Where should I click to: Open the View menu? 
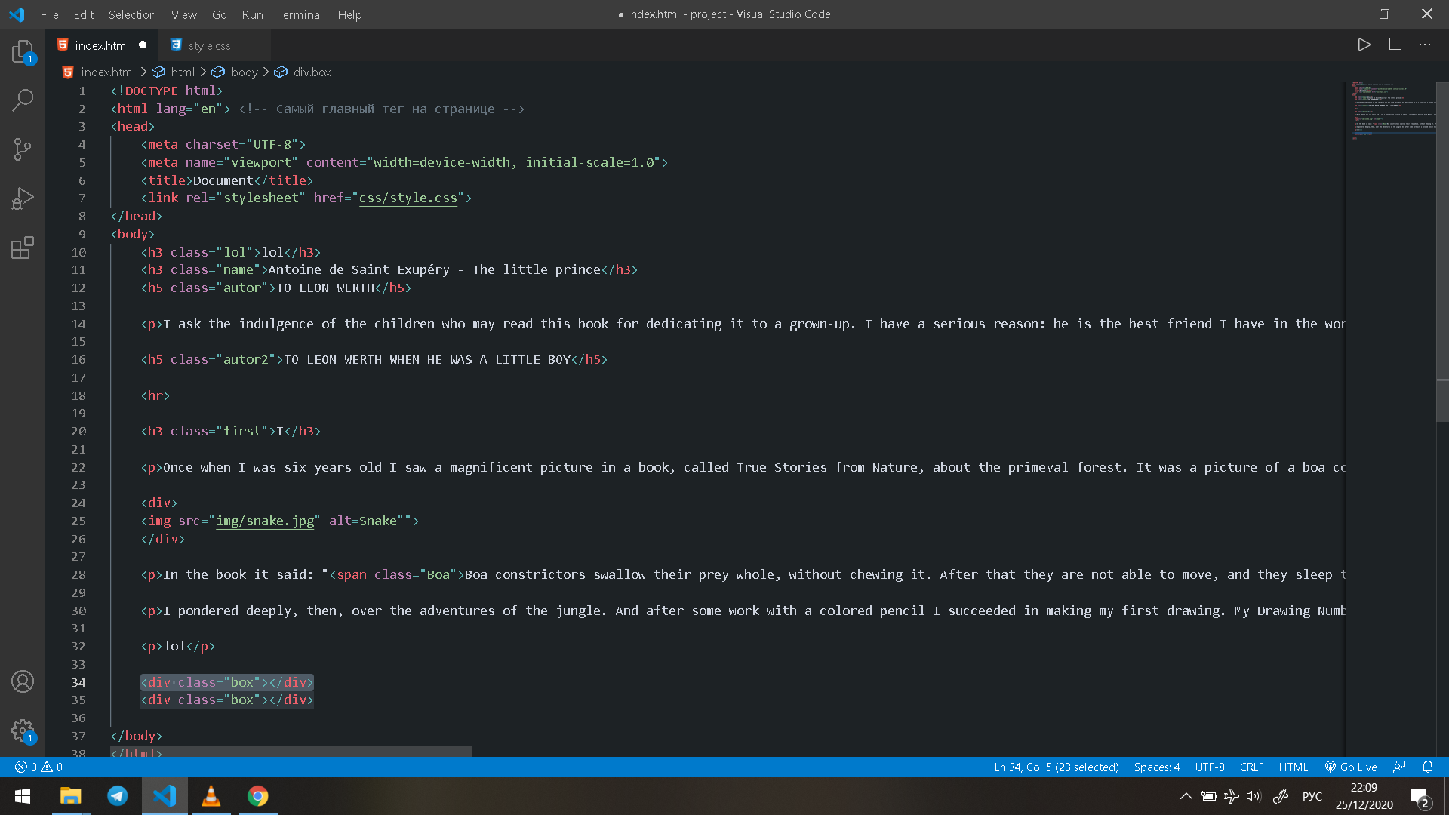pyautogui.click(x=183, y=14)
